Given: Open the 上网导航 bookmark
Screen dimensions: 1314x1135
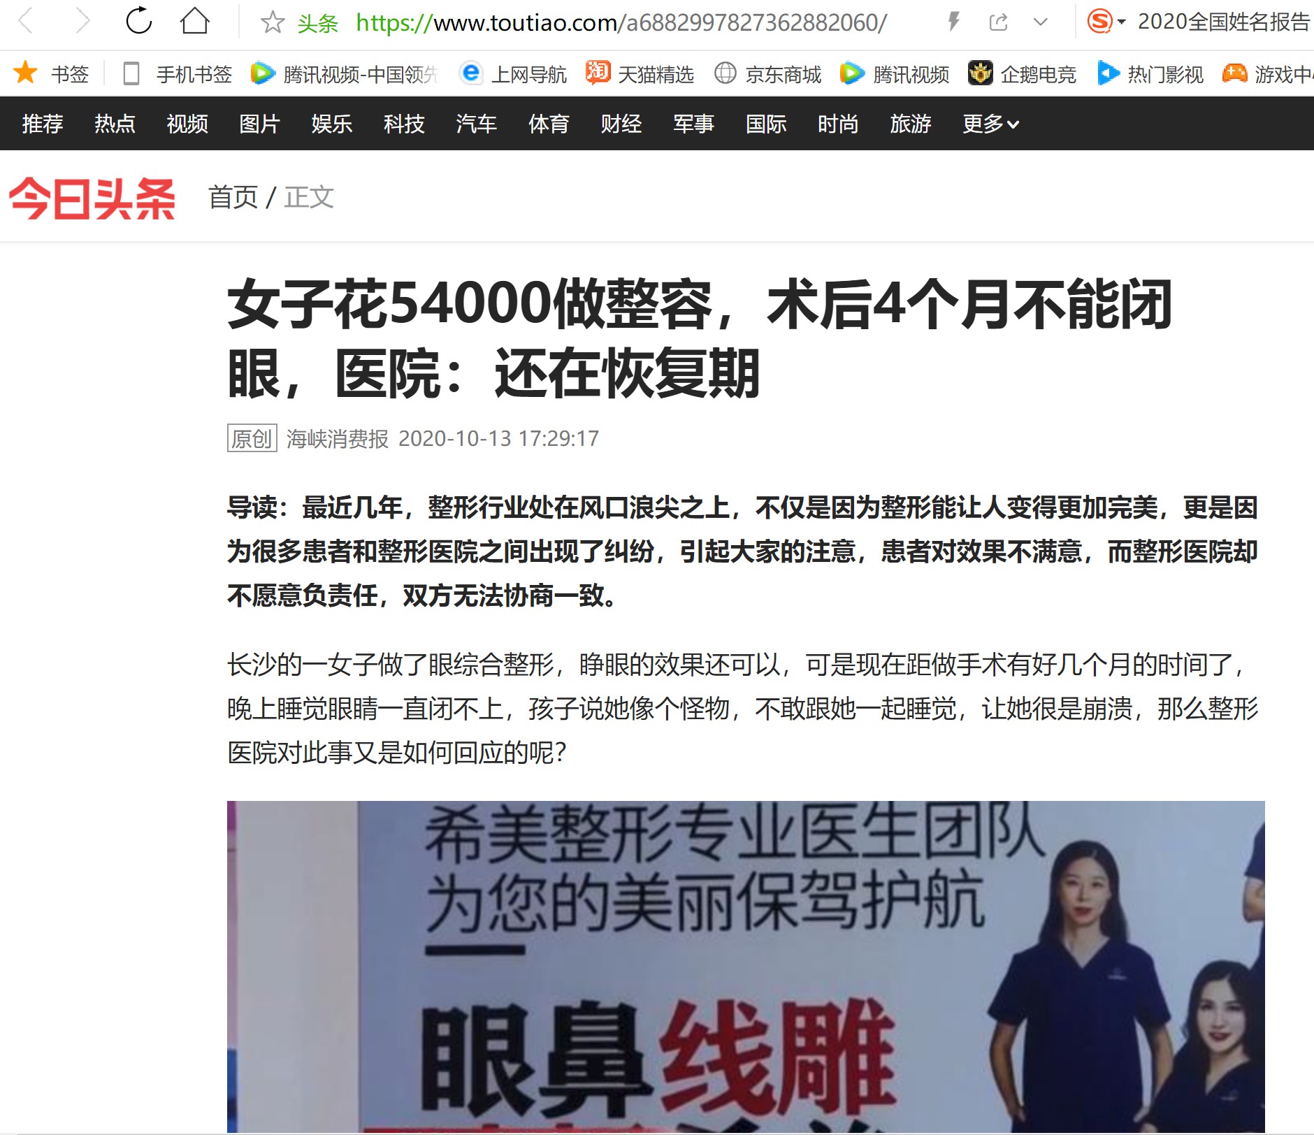Looking at the screenshot, I should click(x=528, y=74).
